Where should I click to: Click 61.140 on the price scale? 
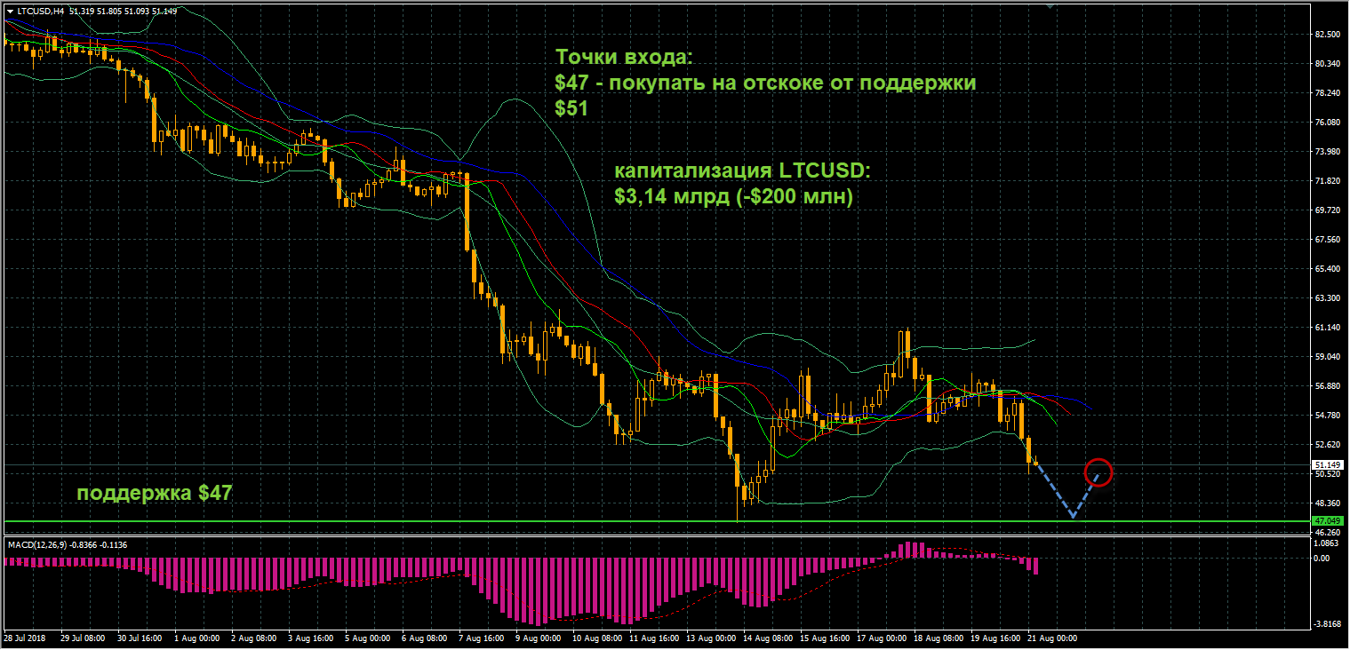[x=1326, y=327]
